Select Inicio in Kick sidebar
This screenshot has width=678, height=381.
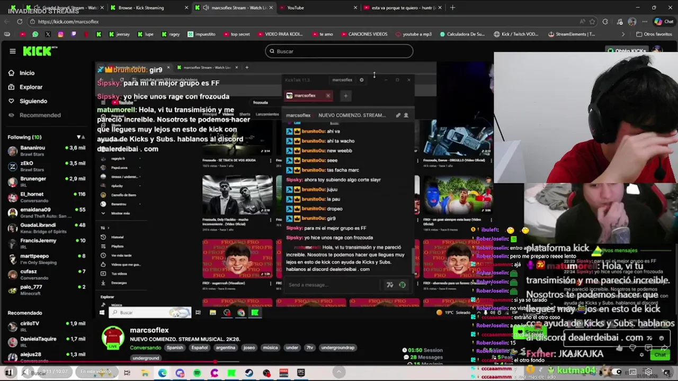click(27, 73)
